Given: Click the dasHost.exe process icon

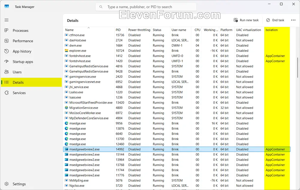Looking at the screenshot, I should (66, 40).
